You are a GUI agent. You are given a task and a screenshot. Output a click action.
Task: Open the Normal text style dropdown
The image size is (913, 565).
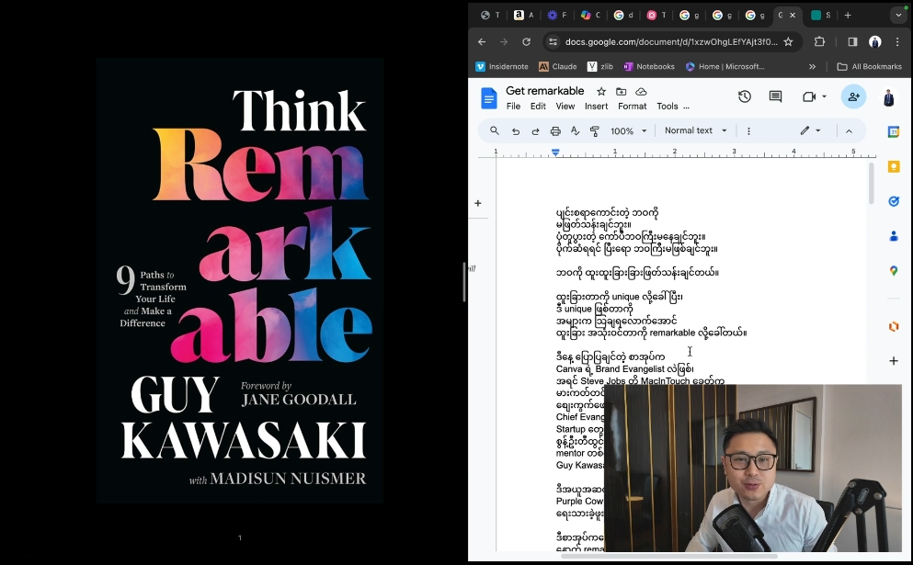(x=696, y=131)
